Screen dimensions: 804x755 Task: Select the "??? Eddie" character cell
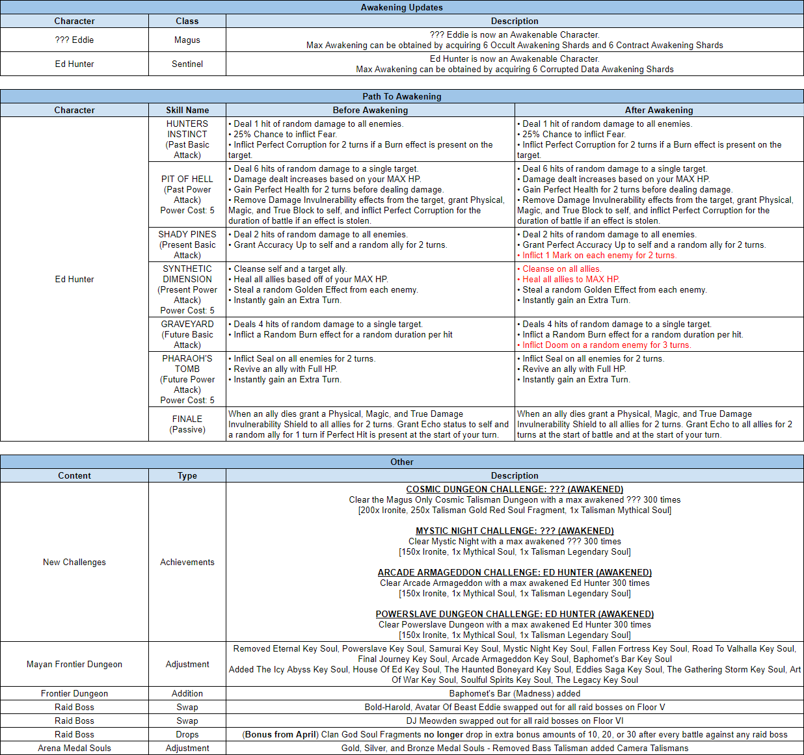tap(74, 40)
